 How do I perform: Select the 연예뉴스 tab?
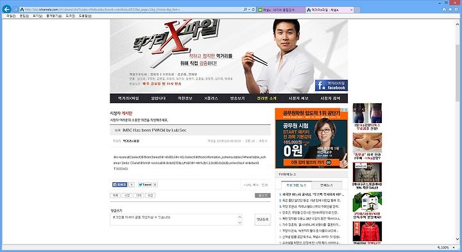coord(327,185)
